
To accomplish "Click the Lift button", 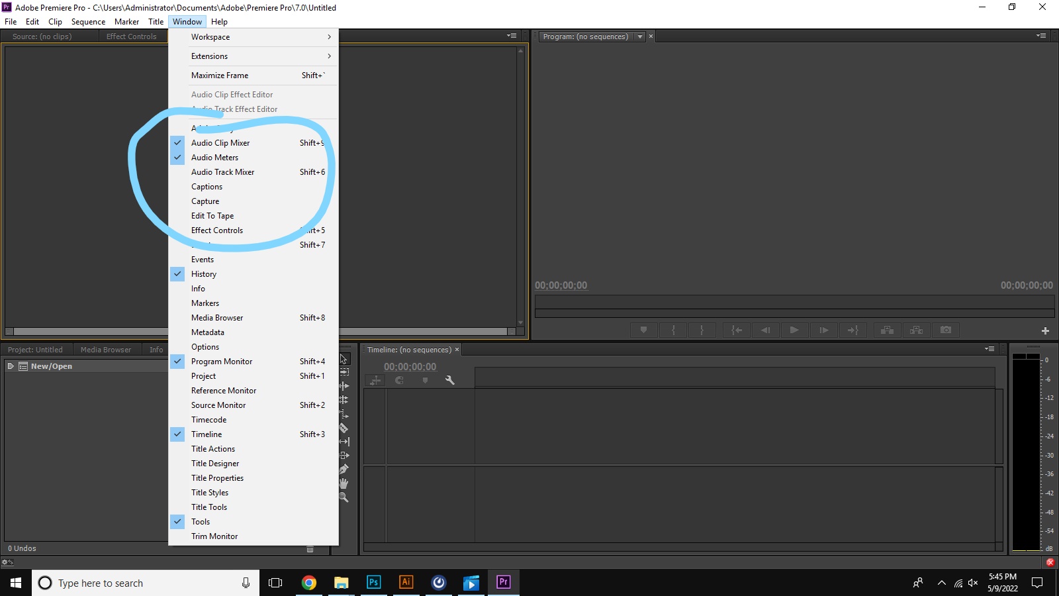I will (x=888, y=330).
